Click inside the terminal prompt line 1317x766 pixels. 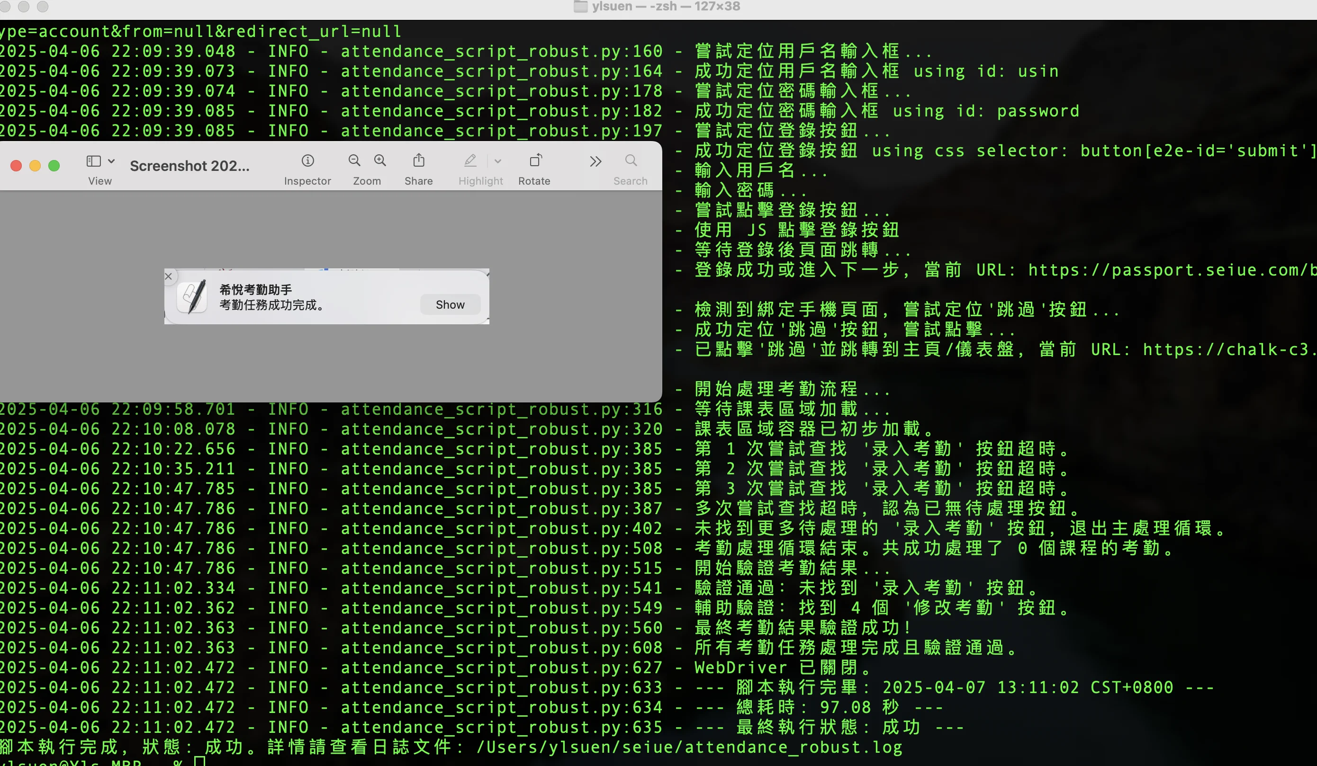(x=198, y=762)
